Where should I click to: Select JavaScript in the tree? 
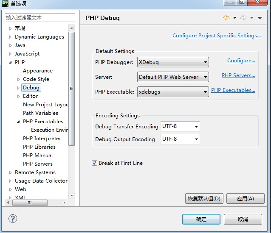[x=27, y=54]
